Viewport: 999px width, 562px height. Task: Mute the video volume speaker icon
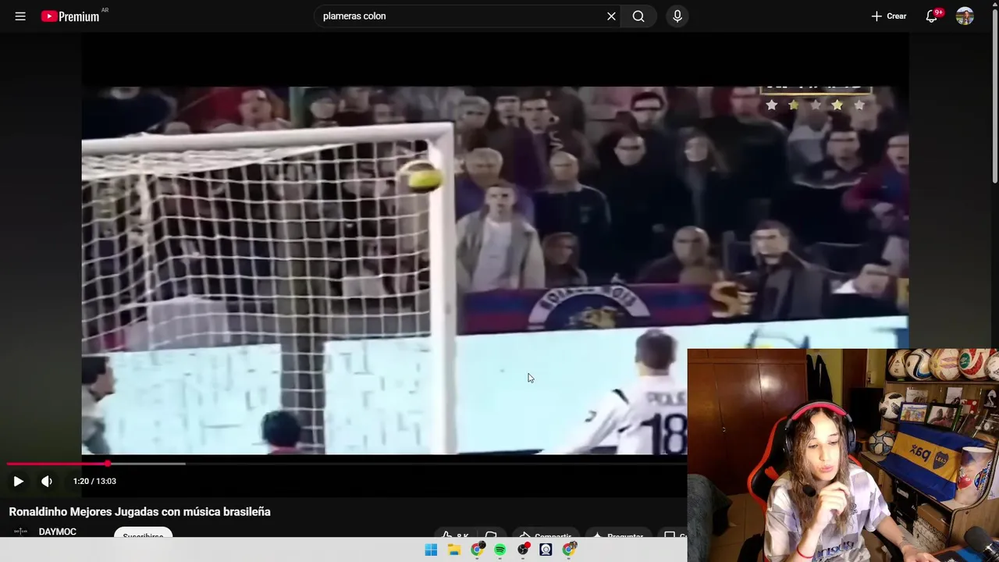pos(47,481)
